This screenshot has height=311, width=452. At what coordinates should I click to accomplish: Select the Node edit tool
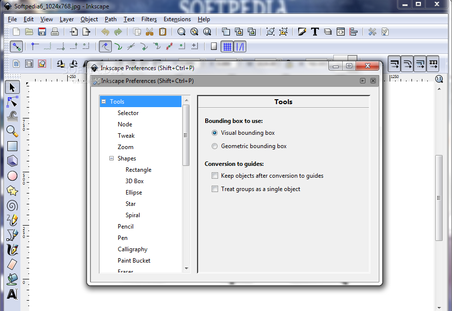tap(12, 102)
